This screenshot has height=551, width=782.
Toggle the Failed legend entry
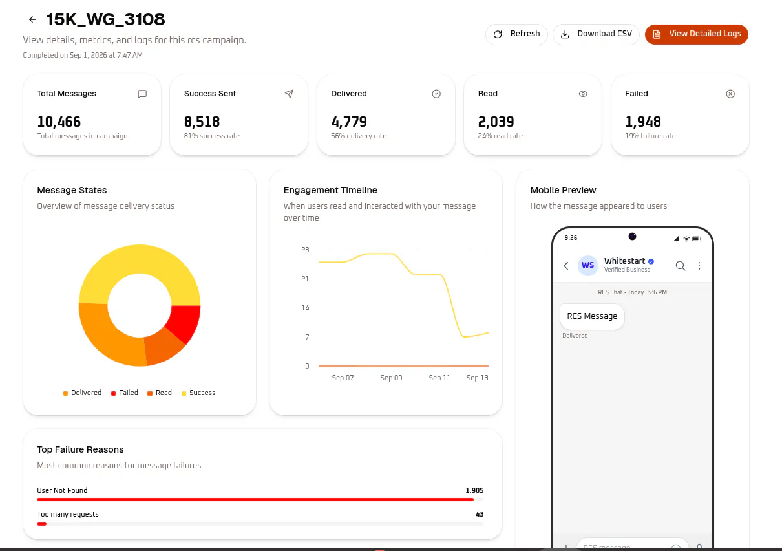click(x=125, y=393)
